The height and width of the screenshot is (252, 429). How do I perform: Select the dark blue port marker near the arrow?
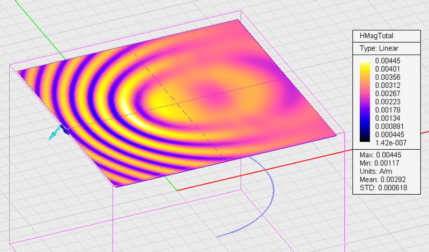[64, 129]
